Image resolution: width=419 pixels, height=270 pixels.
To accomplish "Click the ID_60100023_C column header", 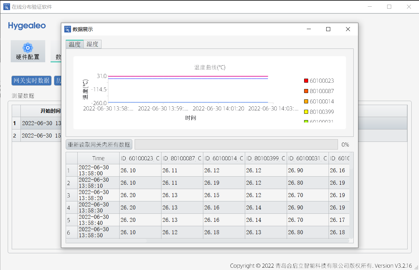I will [x=140, y=158].
